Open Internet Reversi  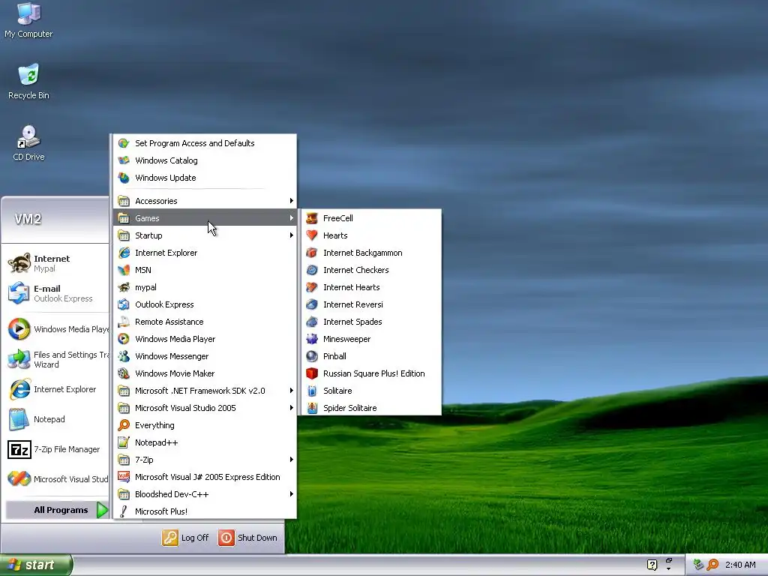pos(371,304)
